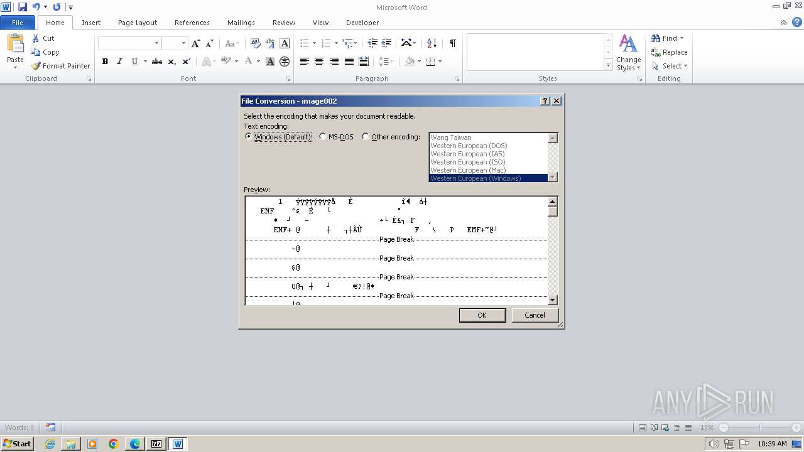Select the Format Painter brush

click(36, 66)
